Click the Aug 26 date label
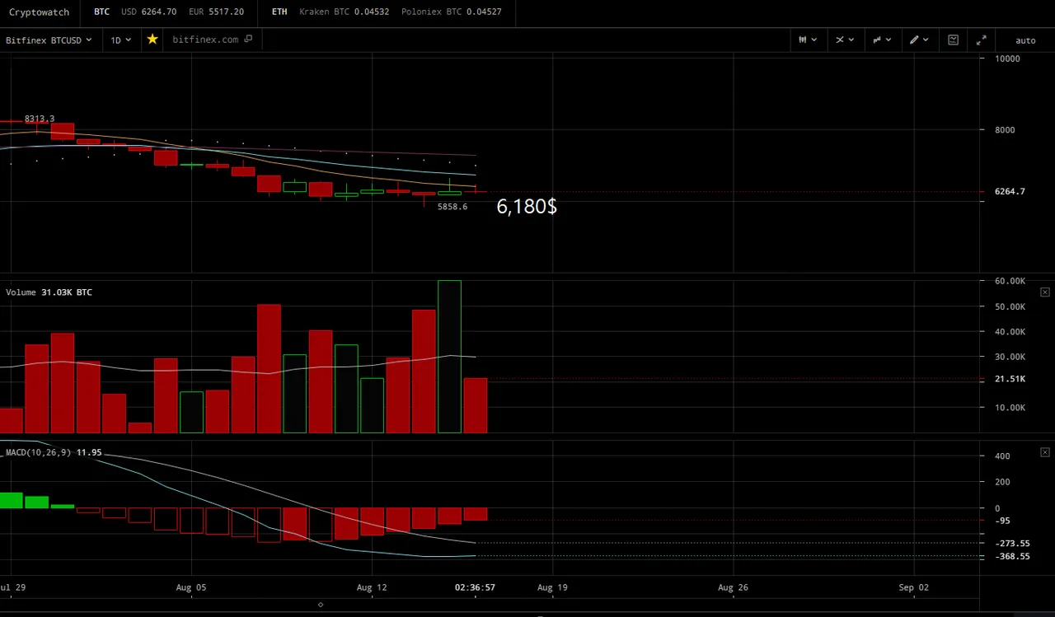This screenshot has height=617, width=1055. click(x=733, y=587)
